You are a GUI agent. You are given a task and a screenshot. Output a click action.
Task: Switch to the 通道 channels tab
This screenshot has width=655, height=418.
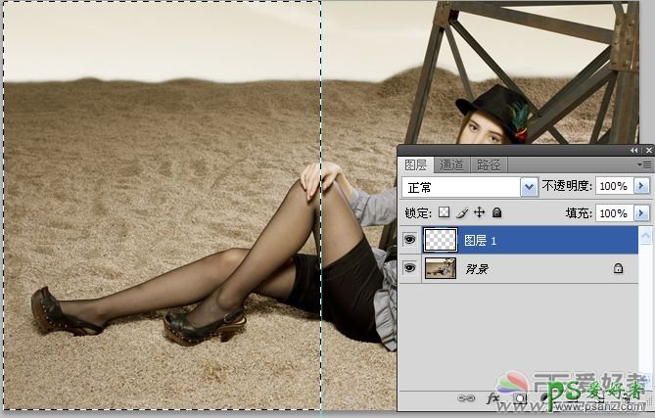[x=451, y=164]
